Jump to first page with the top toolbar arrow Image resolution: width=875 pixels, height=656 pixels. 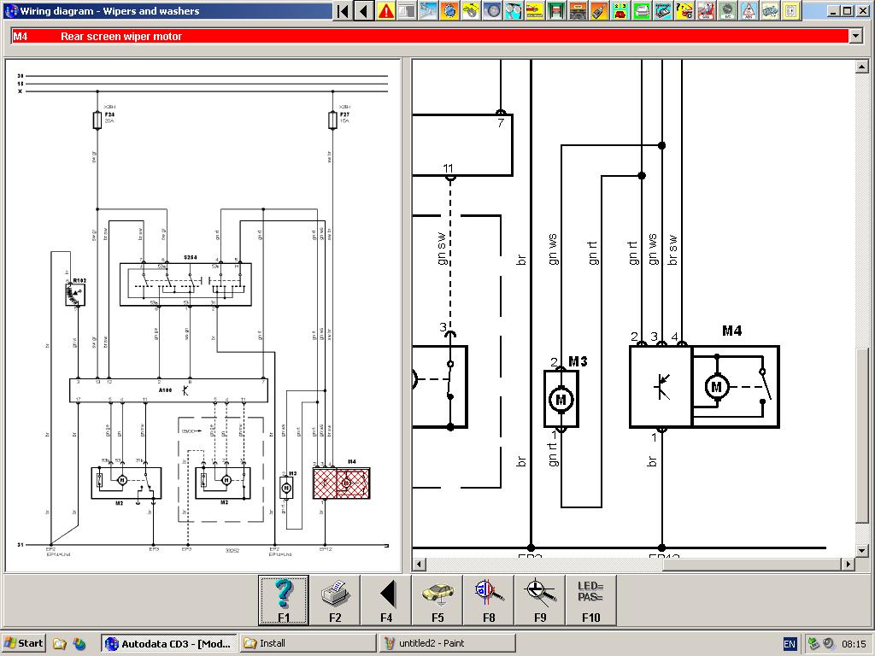[x=343, y=11]
